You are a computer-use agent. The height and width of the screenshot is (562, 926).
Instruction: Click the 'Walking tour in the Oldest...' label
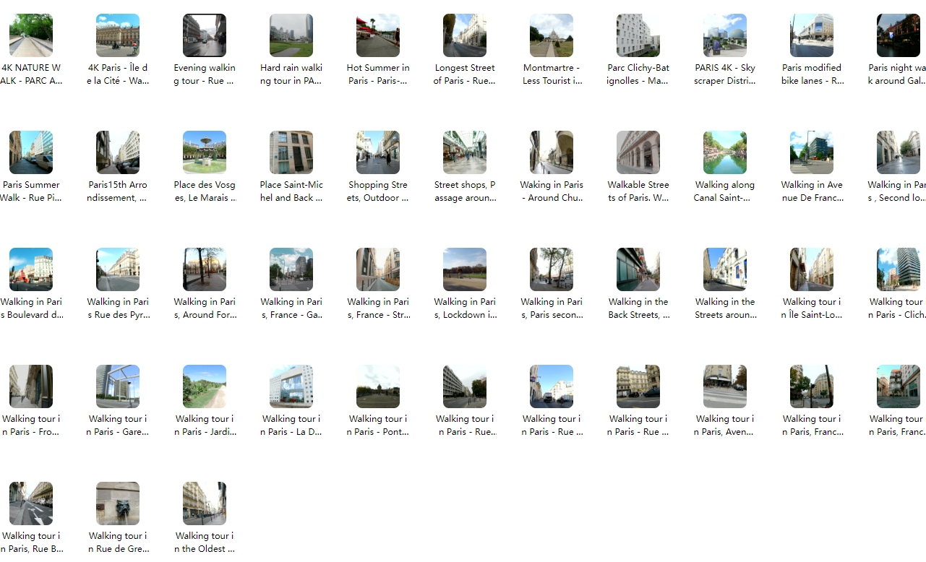point(205,542)
